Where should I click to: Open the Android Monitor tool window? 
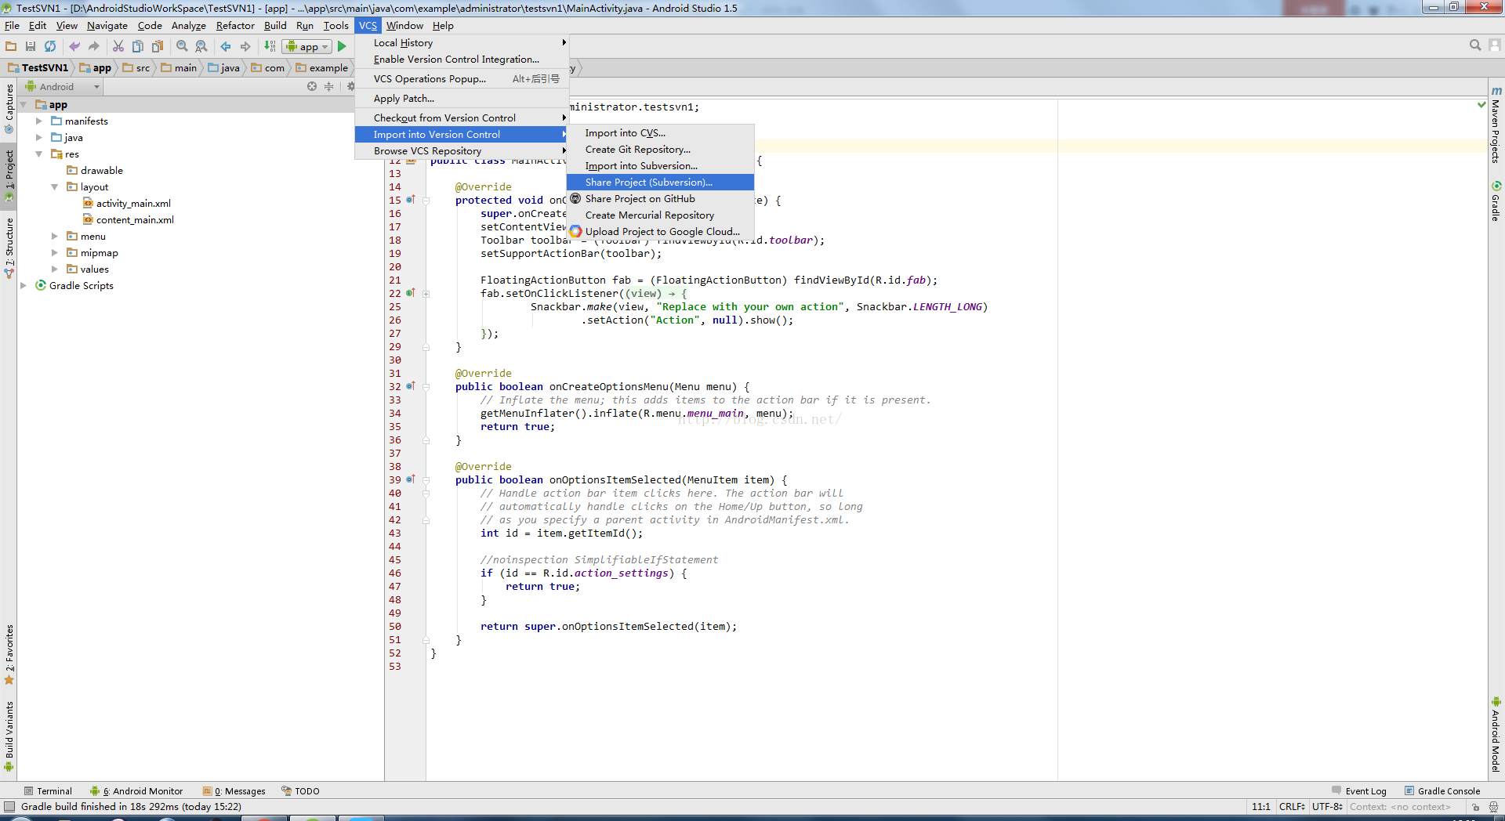(x=136, y=790)
